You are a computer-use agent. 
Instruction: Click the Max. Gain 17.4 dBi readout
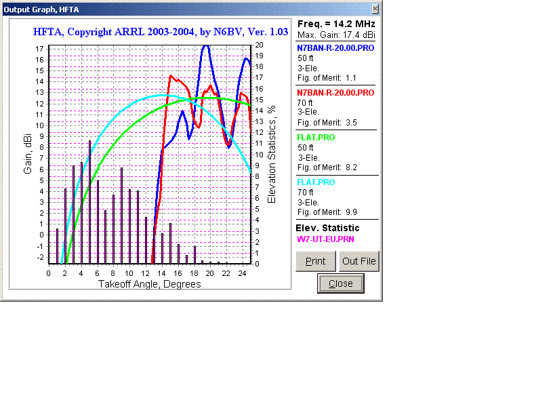tap(336, 34)
